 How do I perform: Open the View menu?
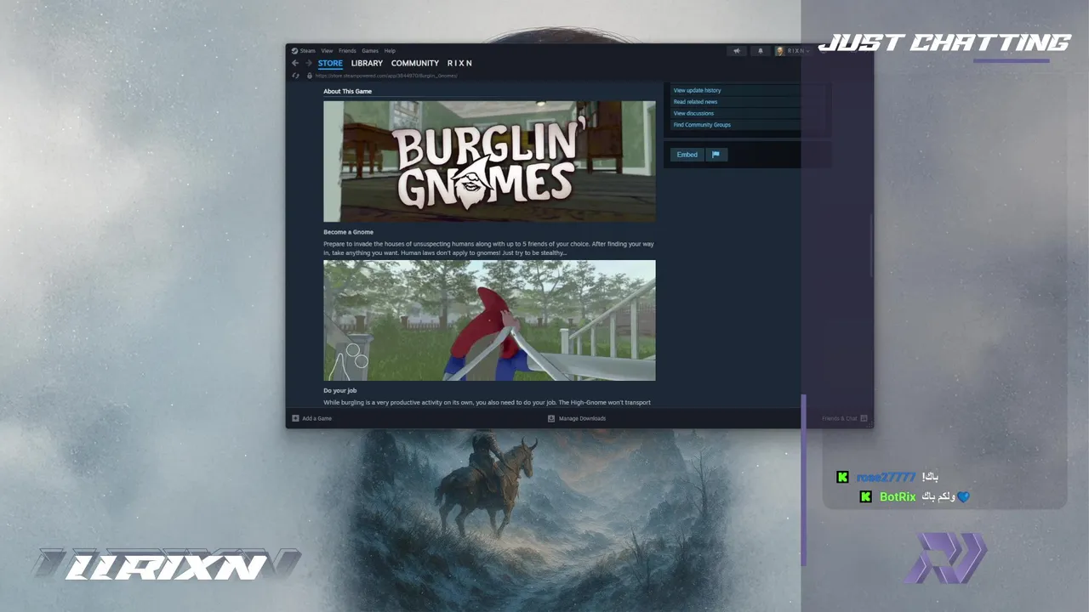coord(327,51)
